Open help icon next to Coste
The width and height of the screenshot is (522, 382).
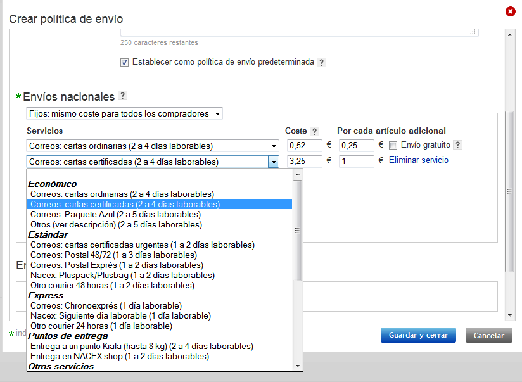click(314, 131)
